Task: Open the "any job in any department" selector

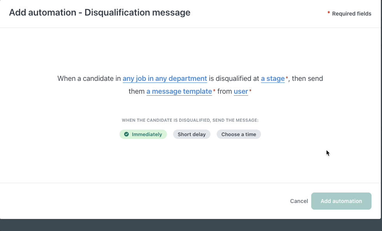Action: tap(165, 79)
